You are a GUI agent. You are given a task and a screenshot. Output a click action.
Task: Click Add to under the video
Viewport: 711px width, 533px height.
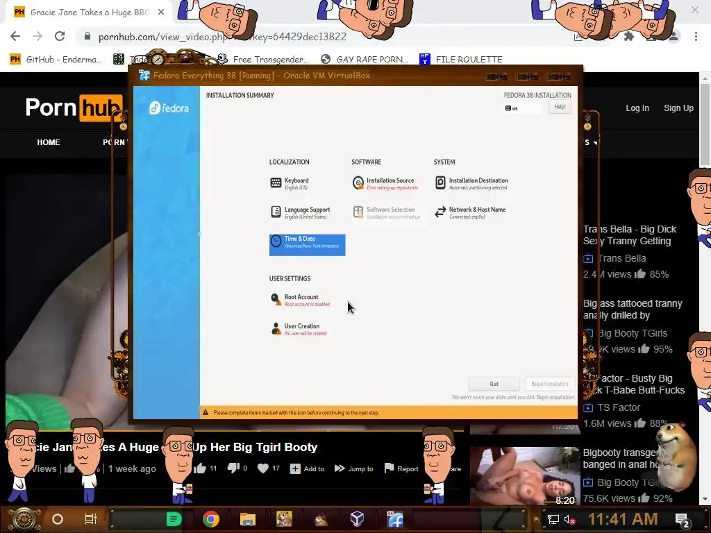[308, 468]
